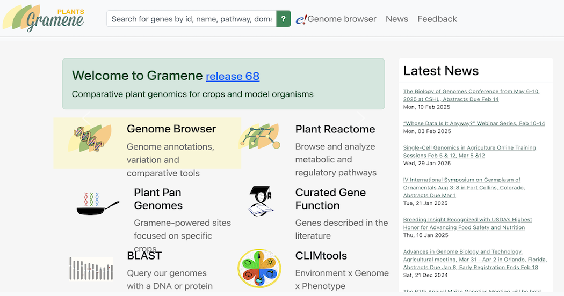The width and height of the screenshot is (564, 296).
Task: Click 'Genes described in the literature' text
Action: [x=342, y=229]
